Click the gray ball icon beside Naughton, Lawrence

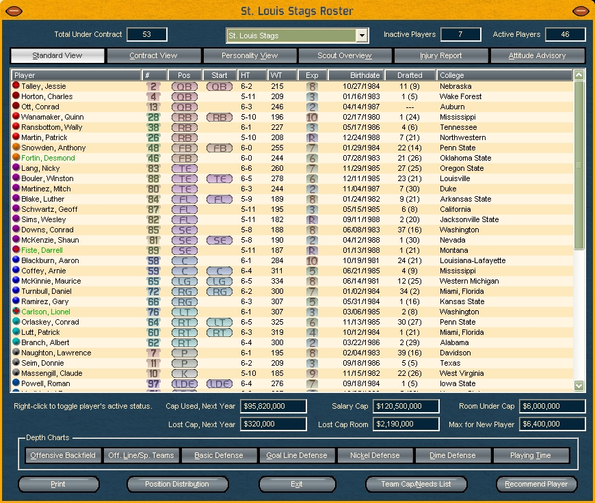click(16, 353)
